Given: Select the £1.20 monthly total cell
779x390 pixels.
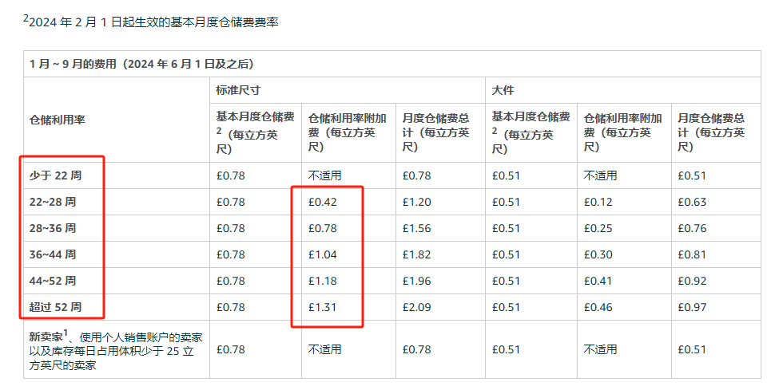Looking at the screenshot, I should coord(415,202).
